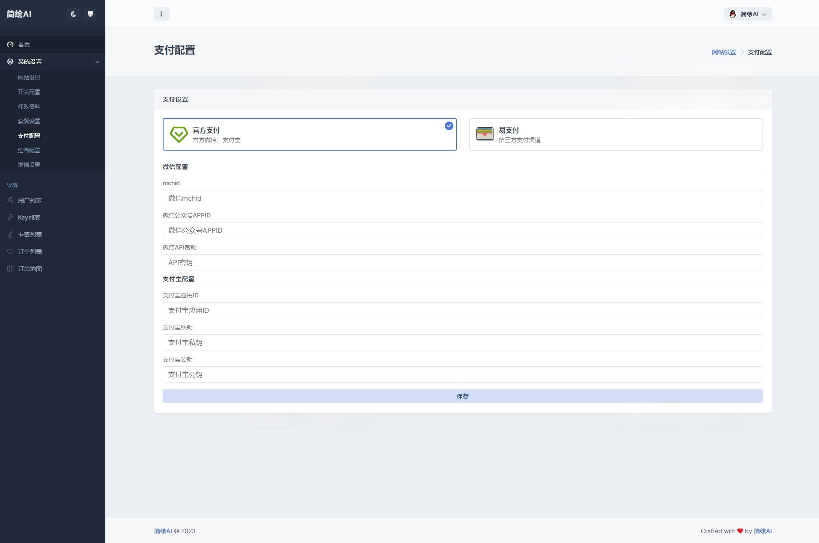Toggle dark mode with the moon icon
The width and height of the screenshot is (819, 543).
coord(73,14)
